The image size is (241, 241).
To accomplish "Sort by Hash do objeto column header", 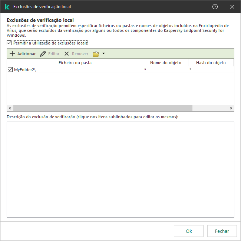I will point(211,63).
